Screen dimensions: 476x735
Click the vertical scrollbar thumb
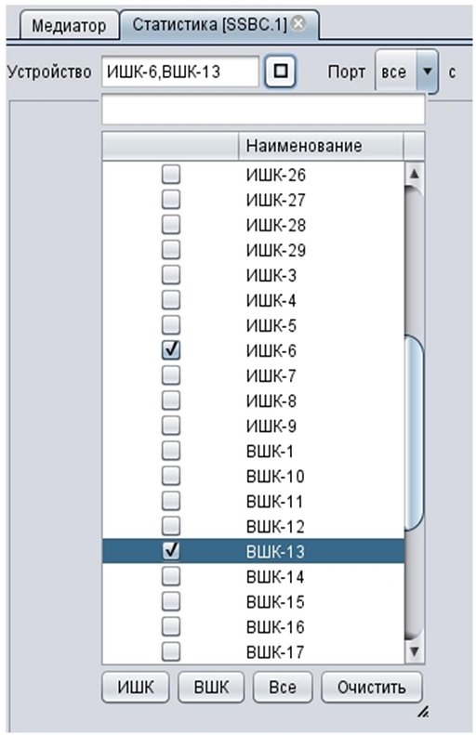[x=414, y=432]
